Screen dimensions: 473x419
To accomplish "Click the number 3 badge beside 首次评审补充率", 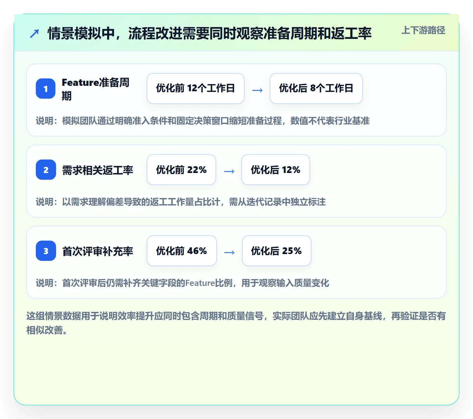I will tap(46, 251).
